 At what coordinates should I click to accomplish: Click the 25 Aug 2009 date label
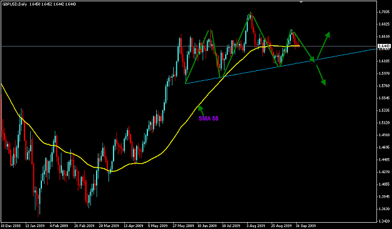(x=282, y=226)
